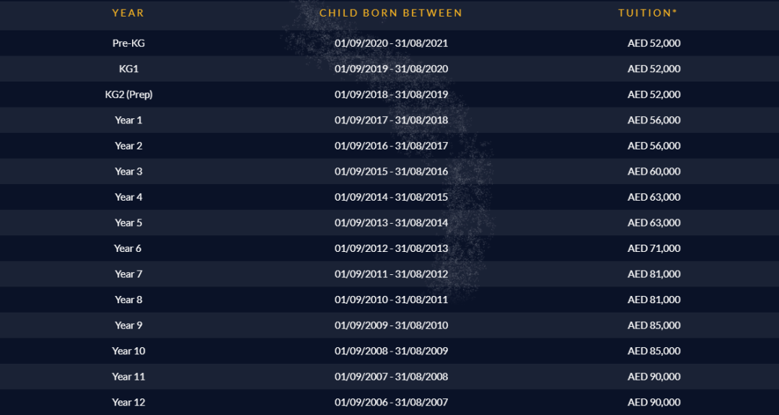Click the KG2 (Prep) year cell
Image resolution: width=779 pixels, height=415 pixels.
pyautogui.click(x=128, y=95)
